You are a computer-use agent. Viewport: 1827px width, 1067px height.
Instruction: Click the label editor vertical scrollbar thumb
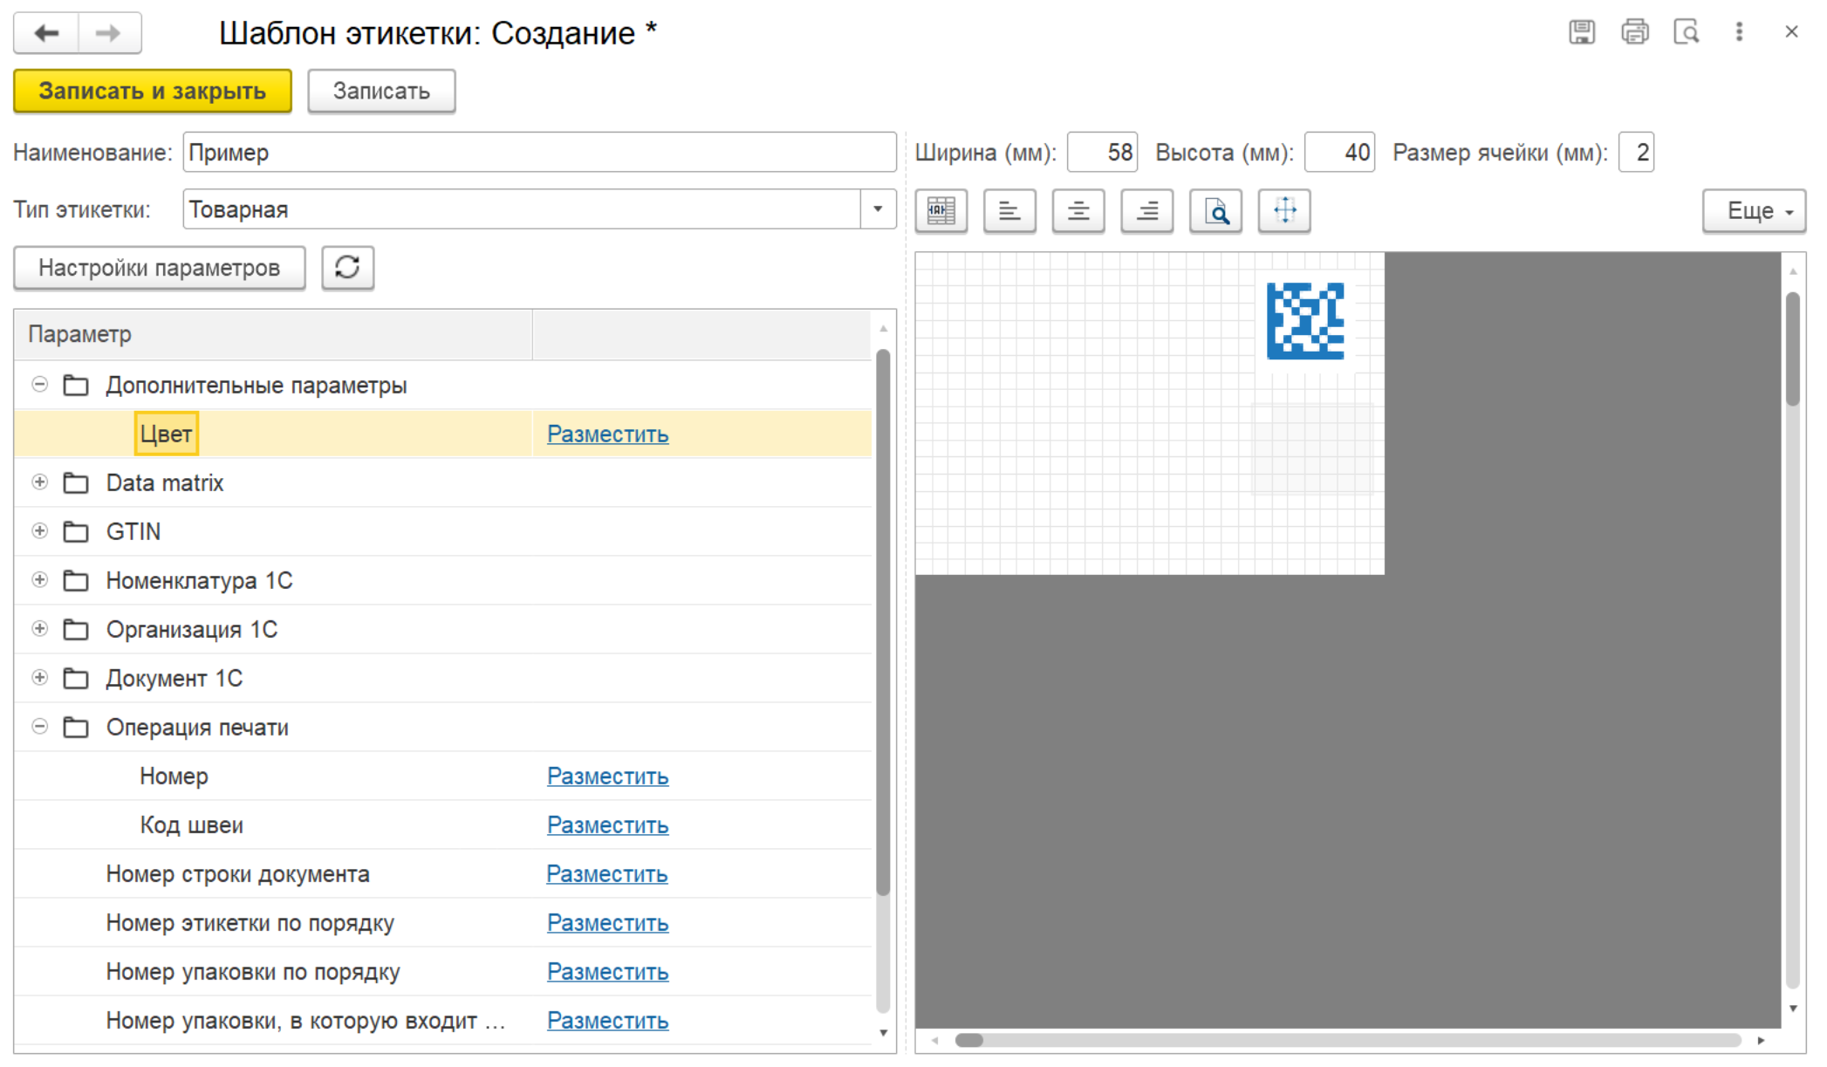pos(1793,349)
